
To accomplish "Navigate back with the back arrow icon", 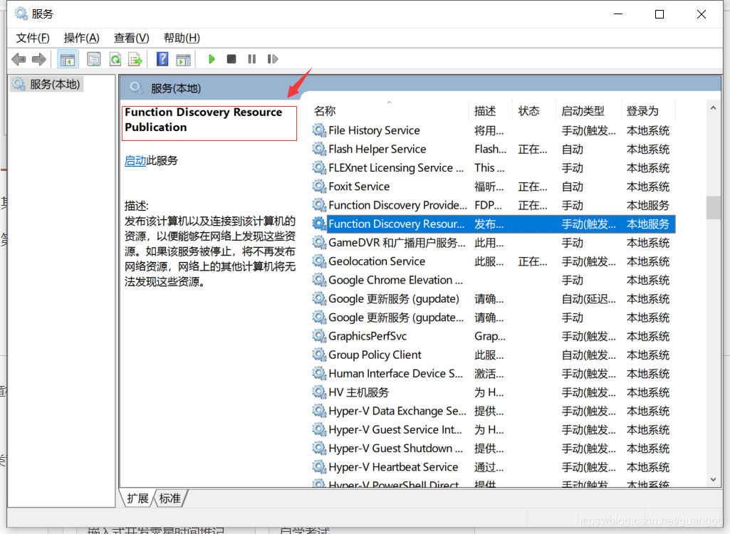I will coord(19,59).
